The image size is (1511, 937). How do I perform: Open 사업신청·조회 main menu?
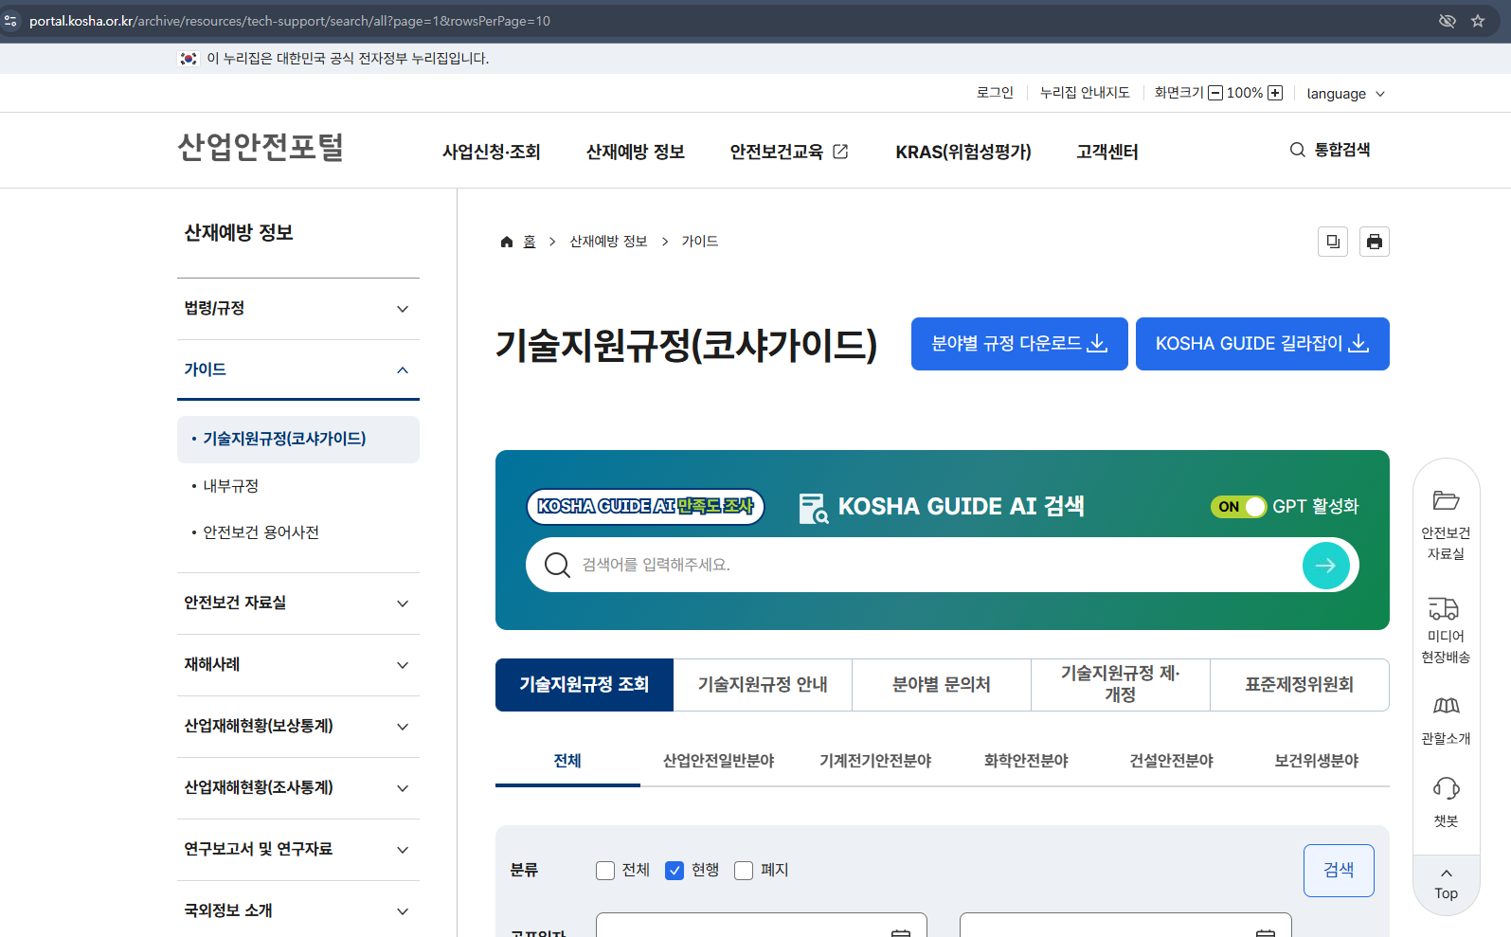[x=492, y=152]
